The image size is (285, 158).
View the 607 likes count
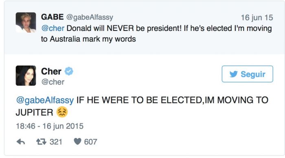90,142
